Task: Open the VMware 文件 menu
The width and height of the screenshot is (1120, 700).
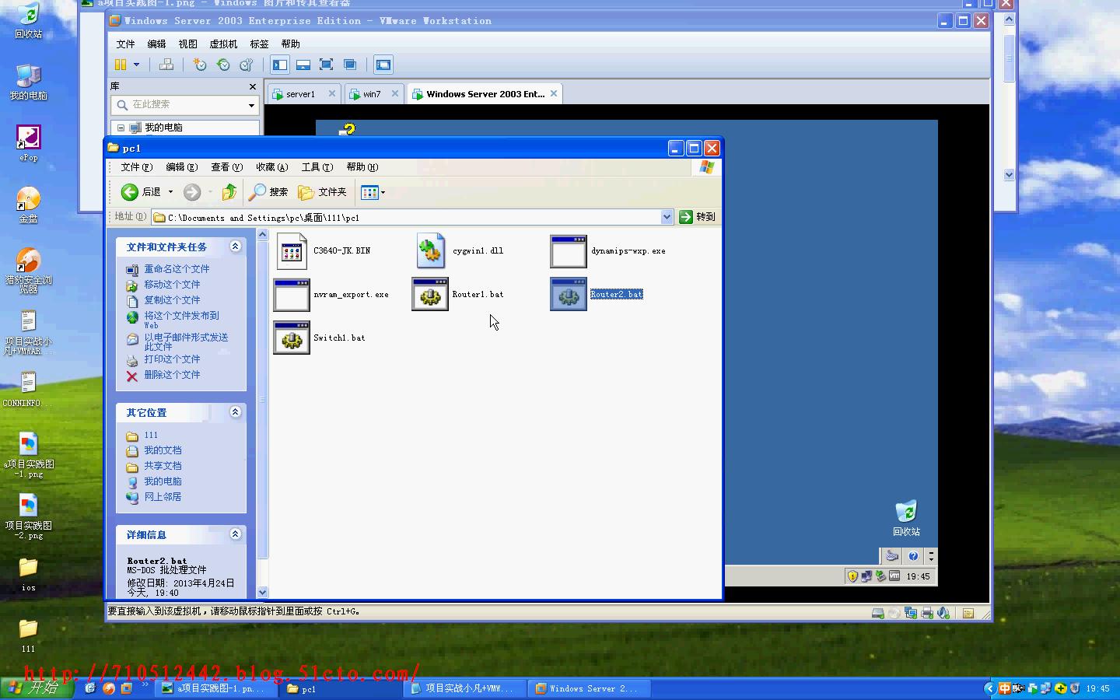Action: [x=125, y=44]
